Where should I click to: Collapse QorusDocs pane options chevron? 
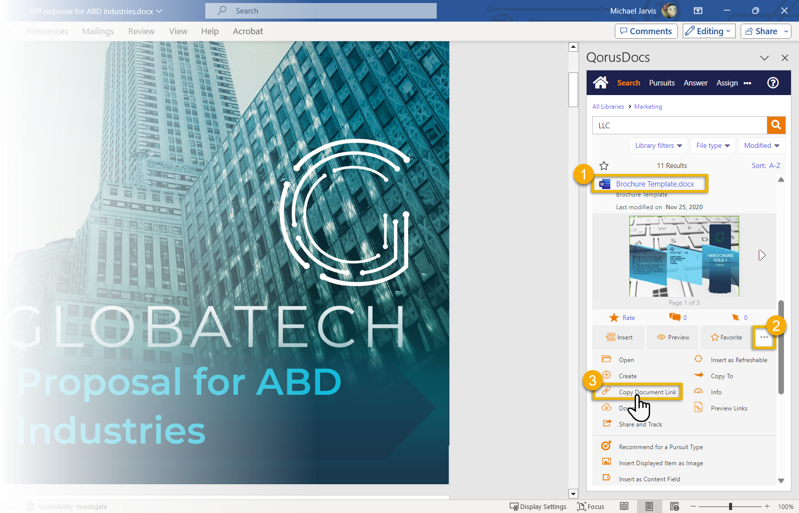pos(764,58)
